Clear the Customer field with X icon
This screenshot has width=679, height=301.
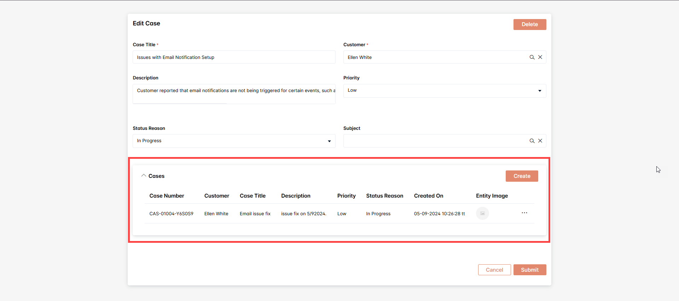(x=540, y=57)
